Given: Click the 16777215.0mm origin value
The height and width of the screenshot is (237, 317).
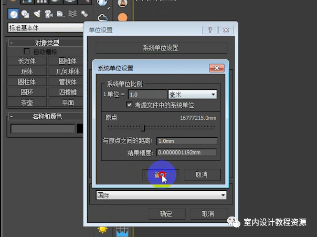Looking at the screenshot, I should pyautogui.click(x=198, y=118).
